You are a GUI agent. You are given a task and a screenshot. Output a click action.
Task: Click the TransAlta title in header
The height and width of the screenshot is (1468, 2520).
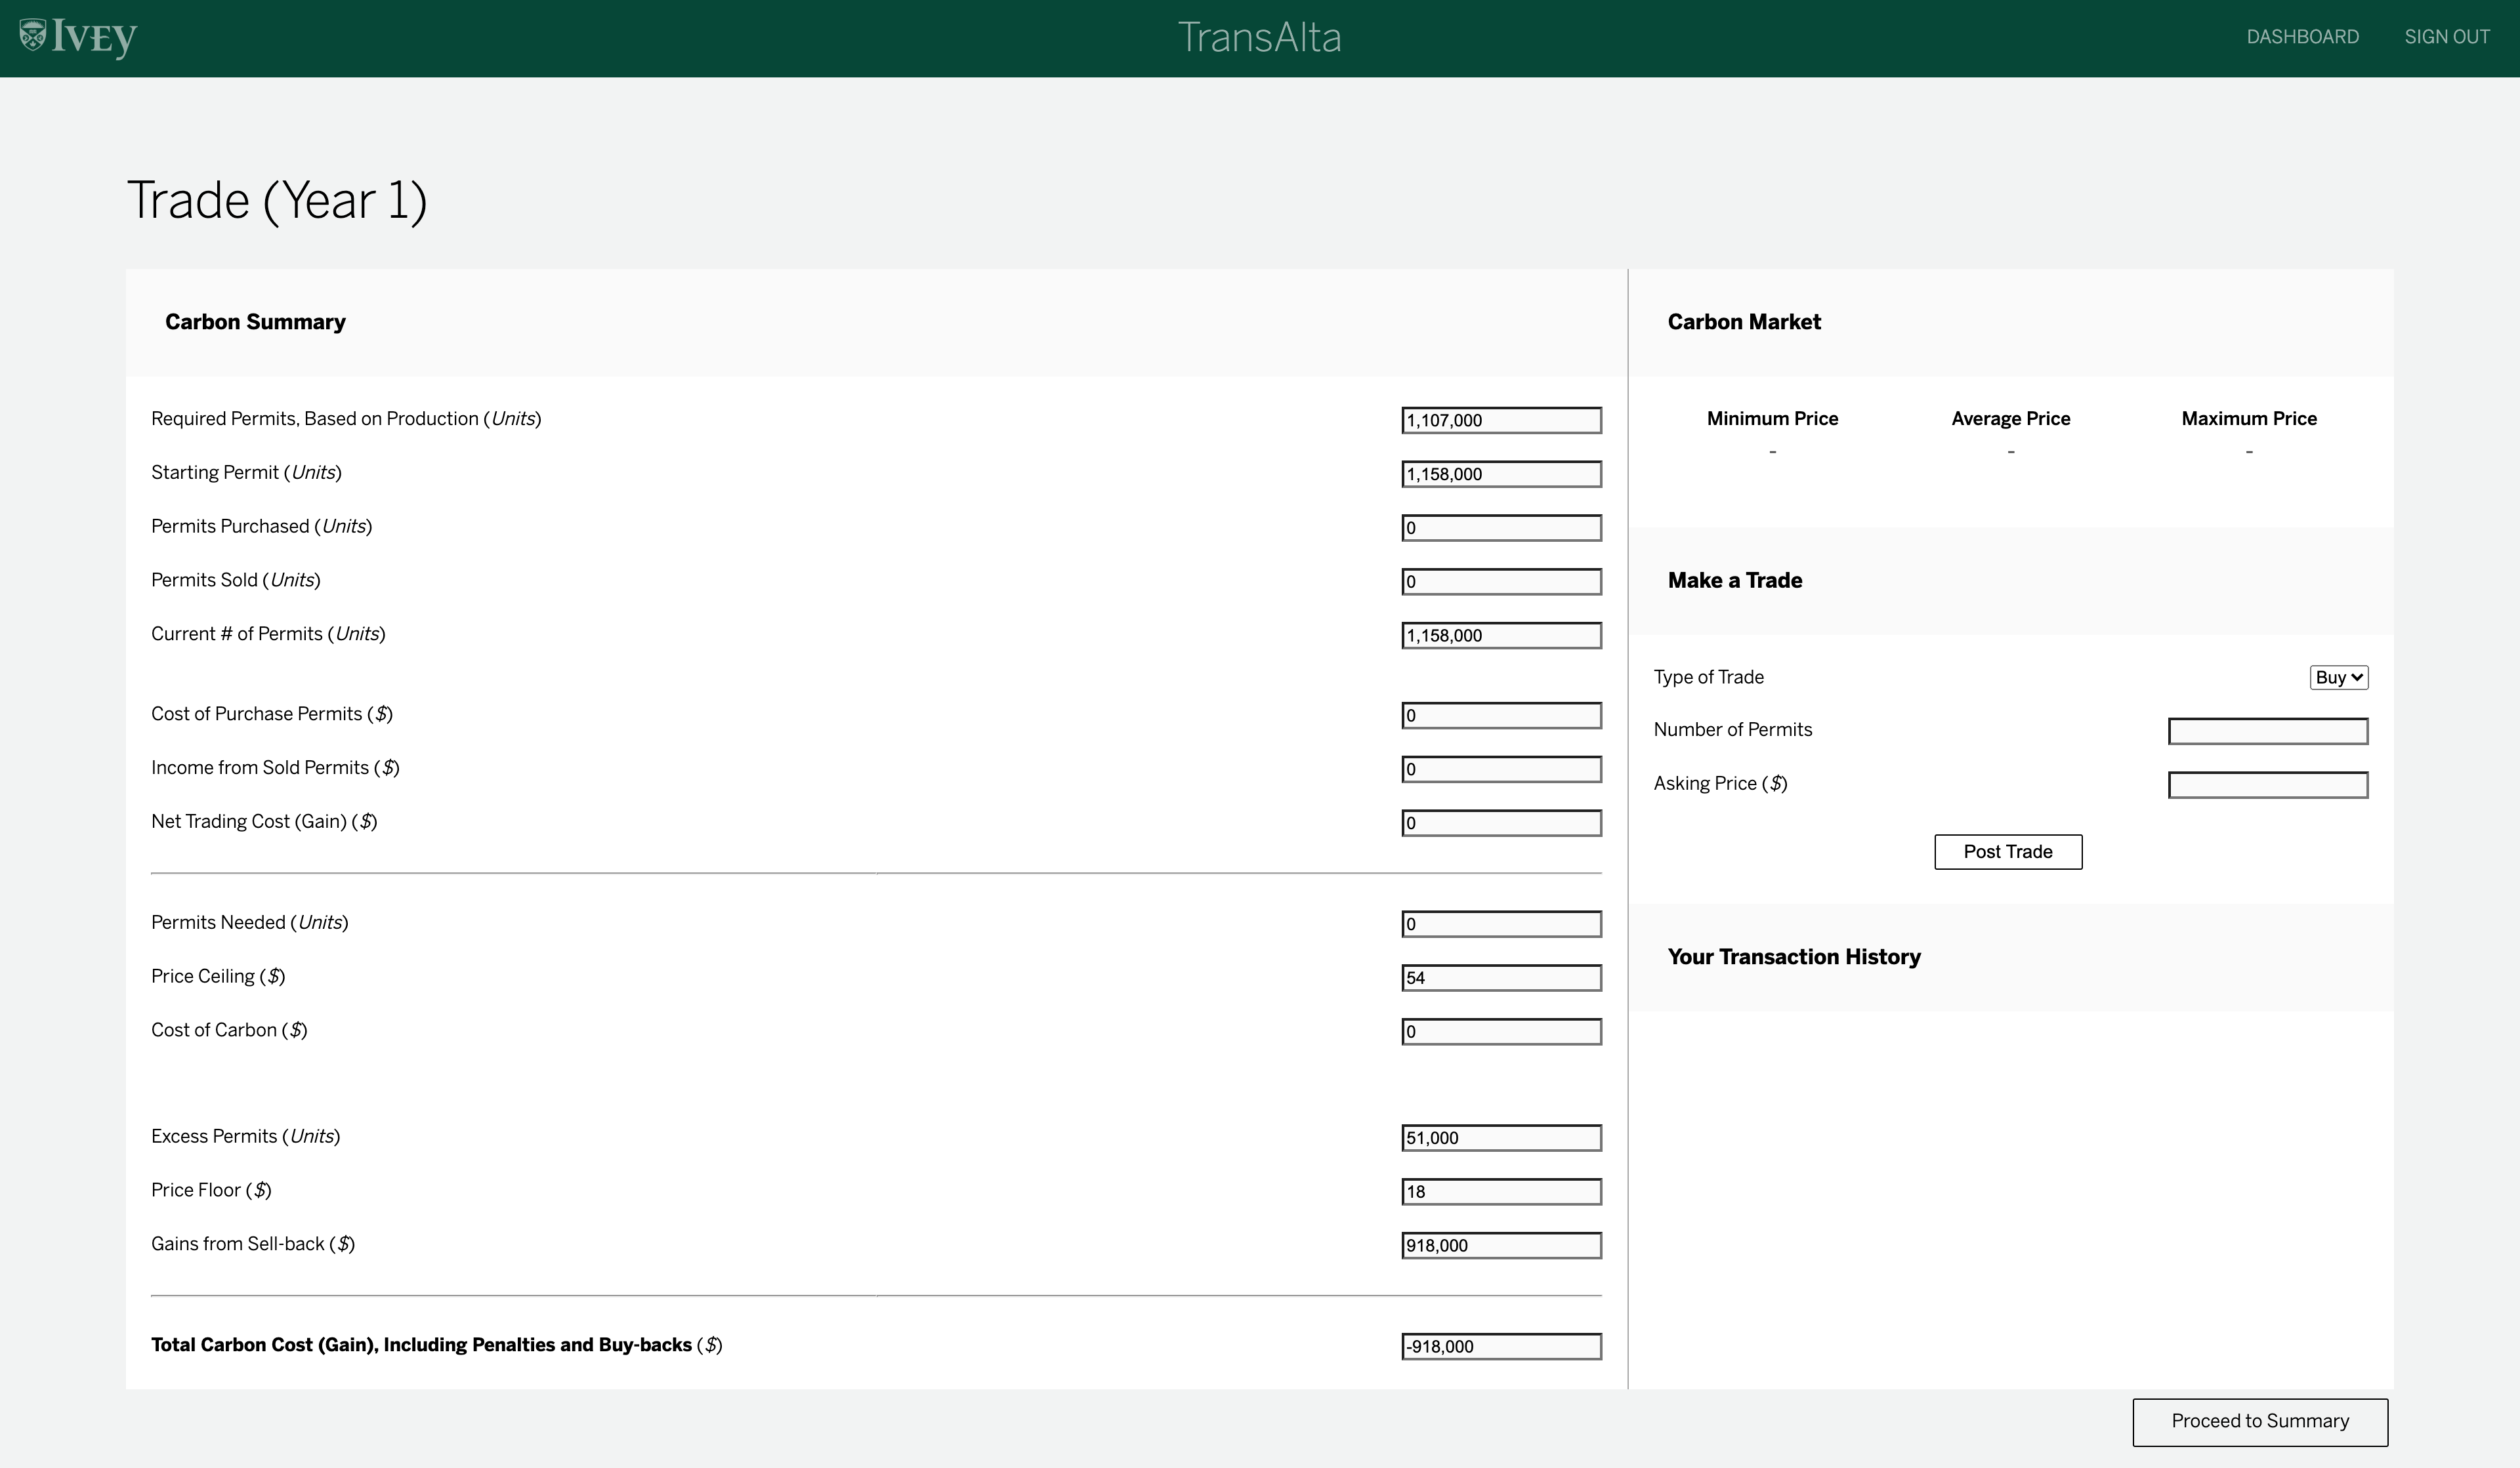pyautogui.click(x=1259, y=37)
